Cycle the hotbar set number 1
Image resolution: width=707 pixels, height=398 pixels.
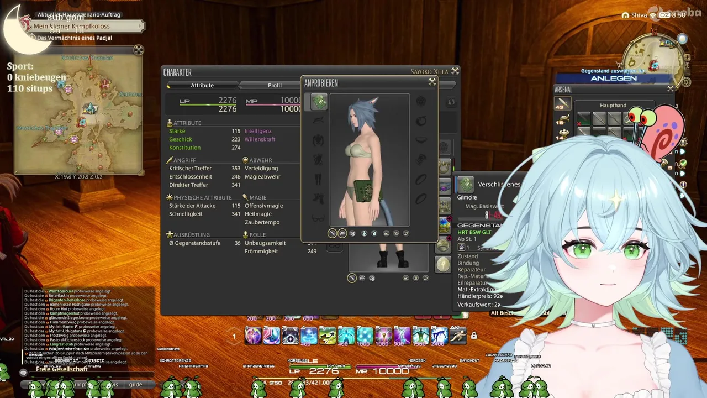tap(234, 336)
